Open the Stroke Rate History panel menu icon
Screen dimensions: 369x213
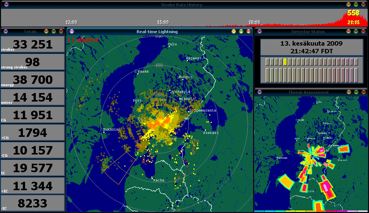click(6, 4)
